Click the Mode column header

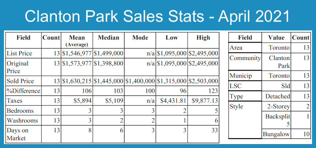[140, 37]
